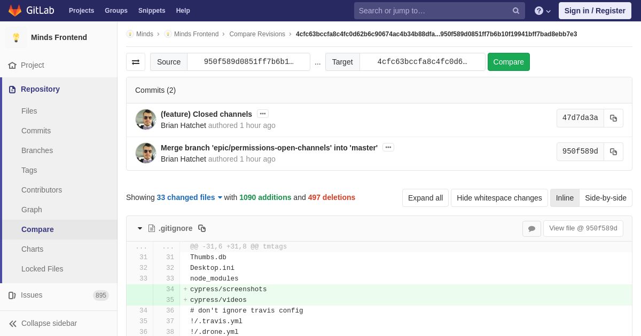Click the green Compare button
Viewport: 641px width, 336px height.
pyautogui.click(x=509, y=62)
